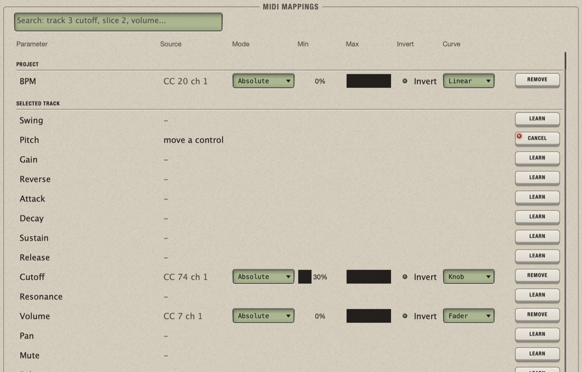The image size is (582, 372).
Task: Click the BPM parameter name
Action: pos(28,81)
